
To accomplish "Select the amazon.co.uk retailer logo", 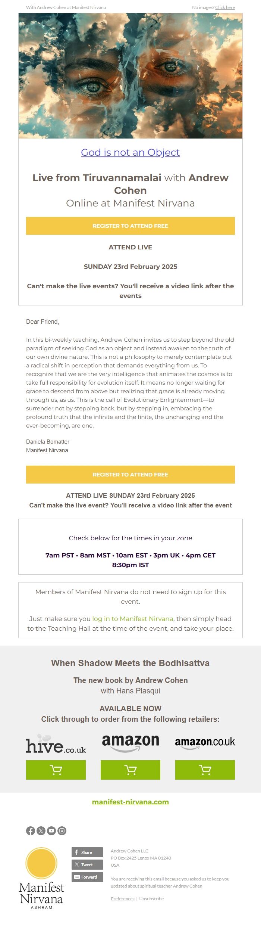I will pyautogui.click(x=205, y=741).
